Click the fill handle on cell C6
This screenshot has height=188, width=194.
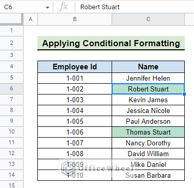coord(184,94)
